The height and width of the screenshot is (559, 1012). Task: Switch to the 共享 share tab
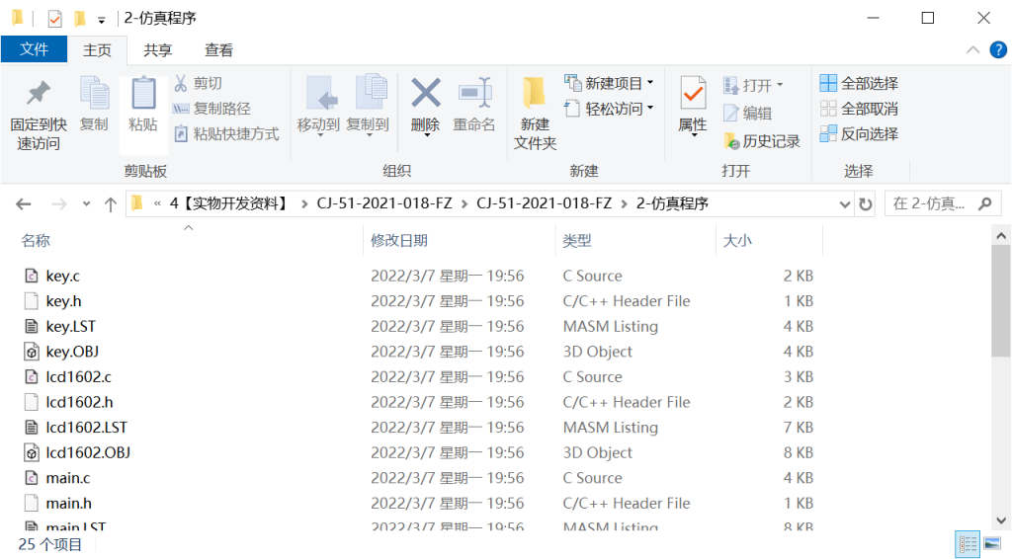point(157,50)
